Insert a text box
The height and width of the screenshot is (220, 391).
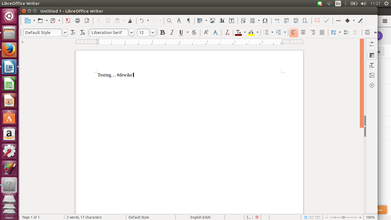point(232,21)
